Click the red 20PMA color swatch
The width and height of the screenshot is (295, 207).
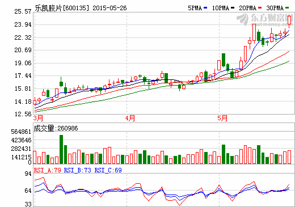pos(260,8)
